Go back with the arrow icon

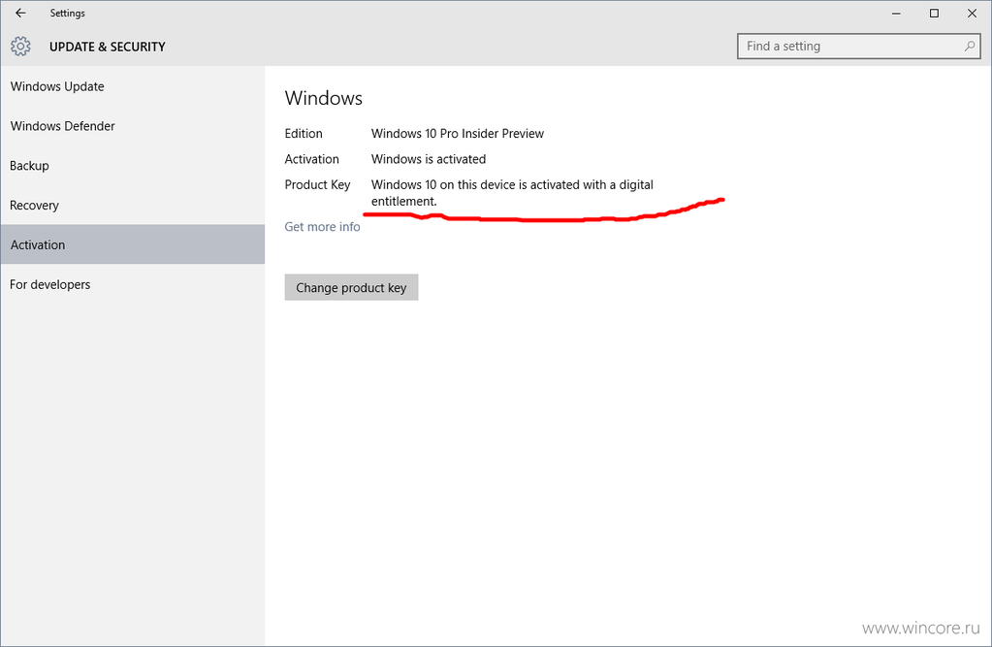(x=20, y=13)
